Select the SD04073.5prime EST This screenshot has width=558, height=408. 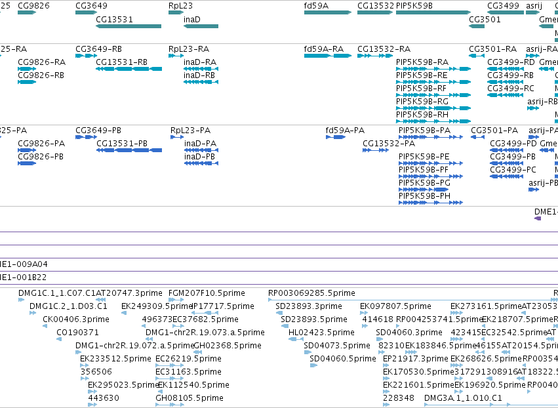coord(308,352)
